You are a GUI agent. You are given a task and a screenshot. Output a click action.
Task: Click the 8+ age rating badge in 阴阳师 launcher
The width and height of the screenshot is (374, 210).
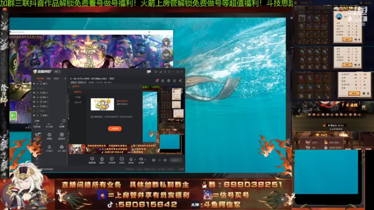[x=13, y=116]
